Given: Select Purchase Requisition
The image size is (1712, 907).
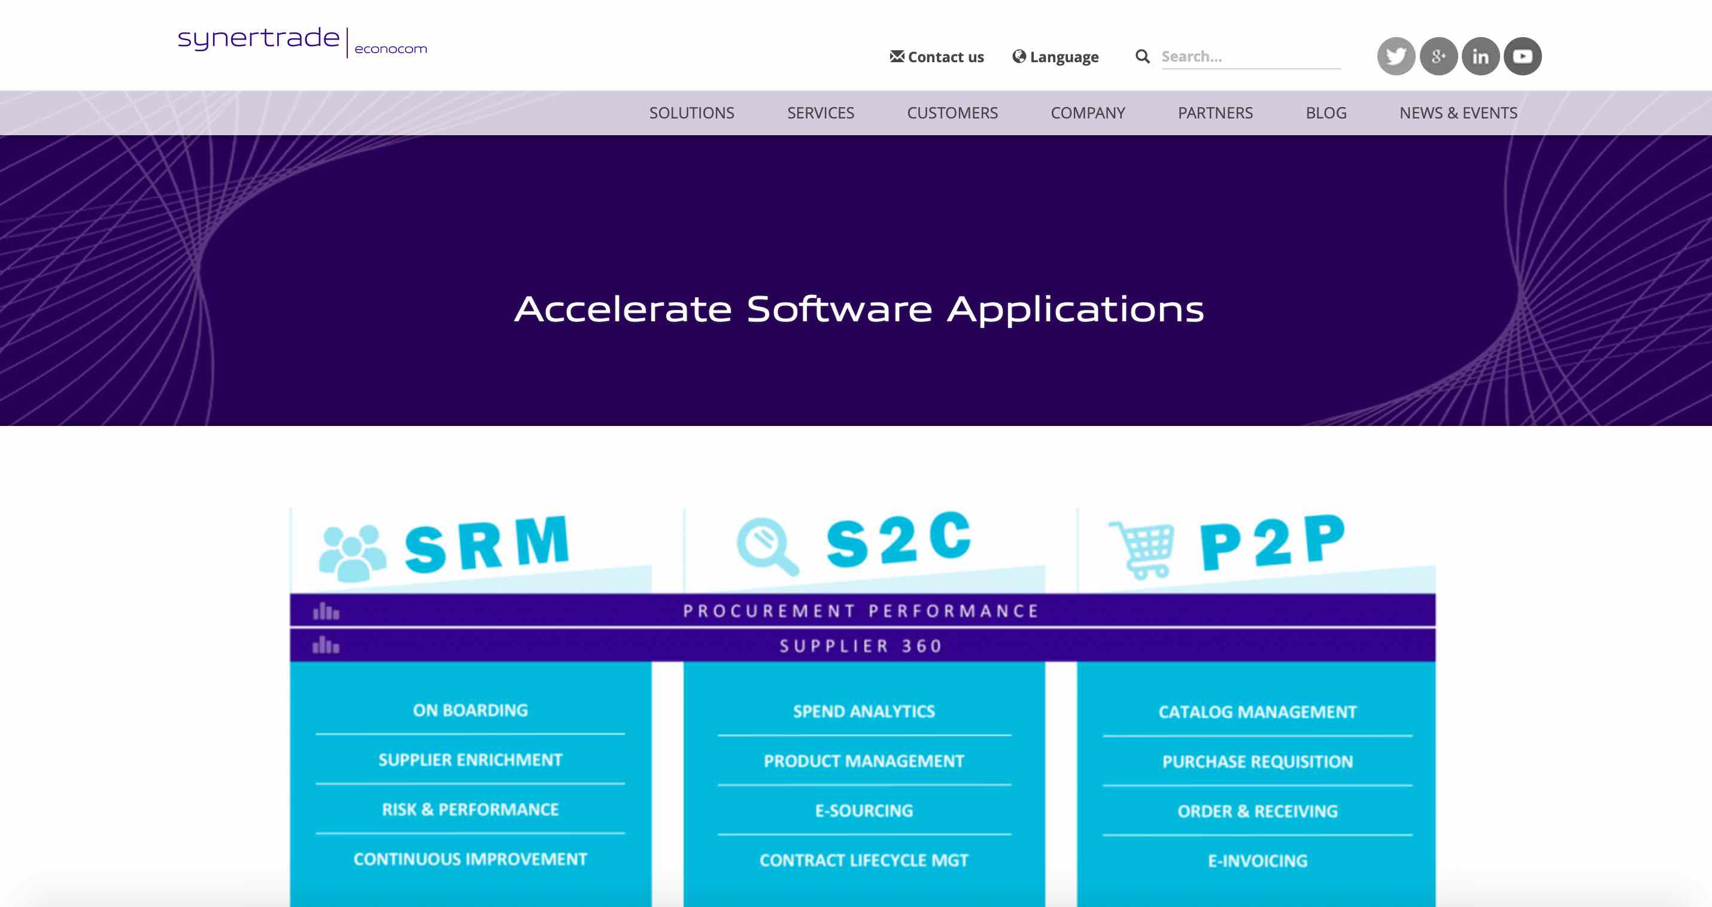Looking at the screenshot, I should (x=1258, y=762).
